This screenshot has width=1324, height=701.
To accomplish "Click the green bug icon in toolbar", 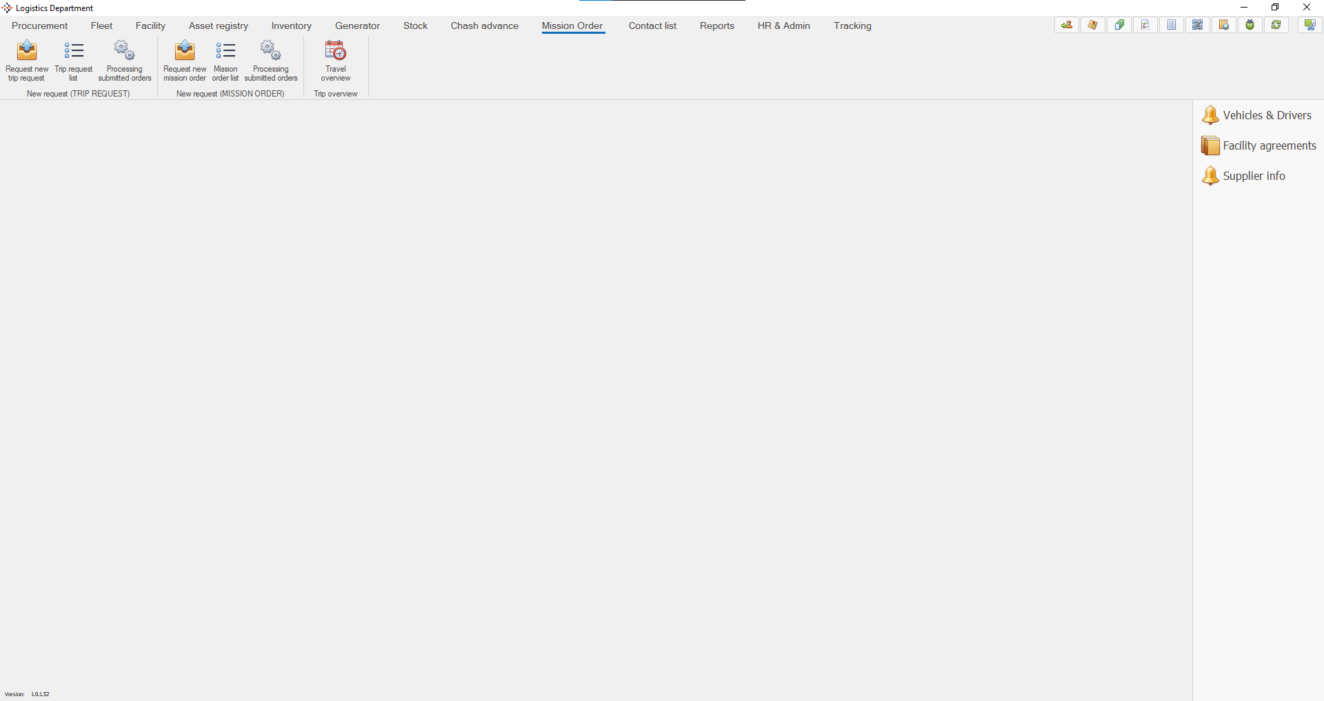I will point(1250,25).
